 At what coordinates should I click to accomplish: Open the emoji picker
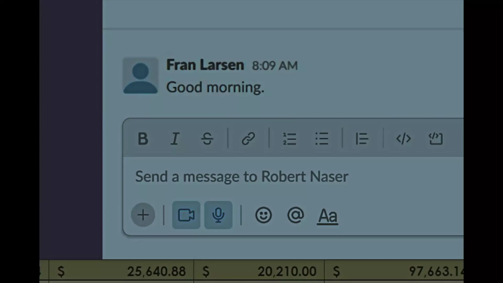tap(264, 215)
